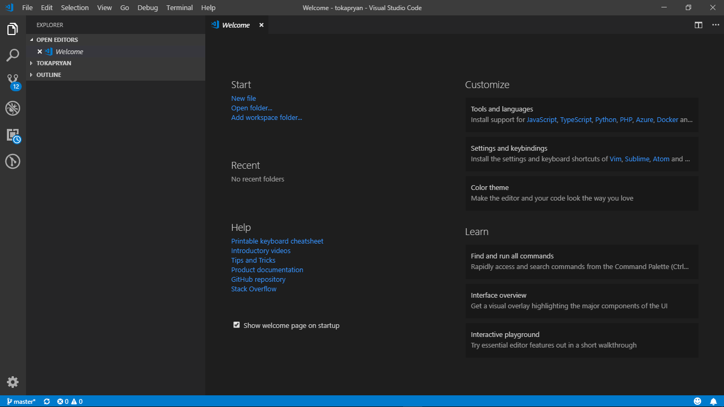Viewport: 724px width, 407px height.
Task: Click the feedback smiley icon
Action: pos(697,402)
